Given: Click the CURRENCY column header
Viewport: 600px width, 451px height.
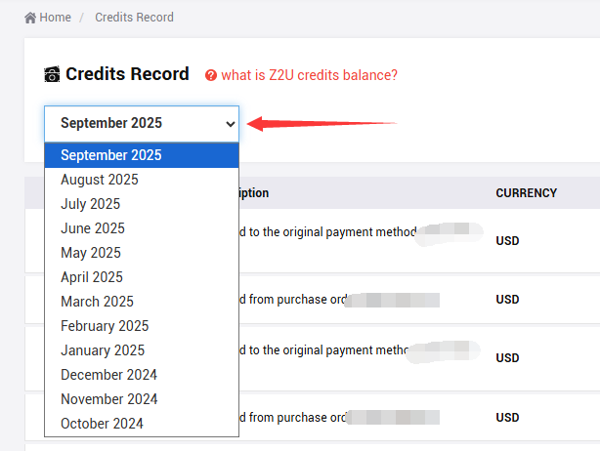Looking at the screenshot, I should pos(526,193).
